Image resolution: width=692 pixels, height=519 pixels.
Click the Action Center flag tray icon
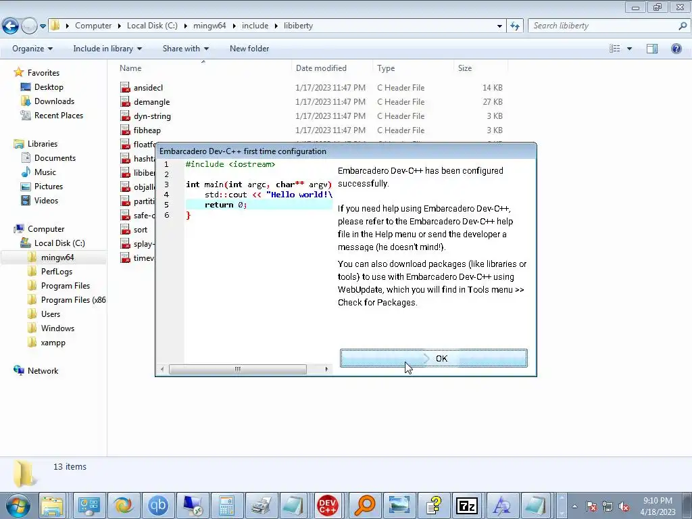pos(591,506)
